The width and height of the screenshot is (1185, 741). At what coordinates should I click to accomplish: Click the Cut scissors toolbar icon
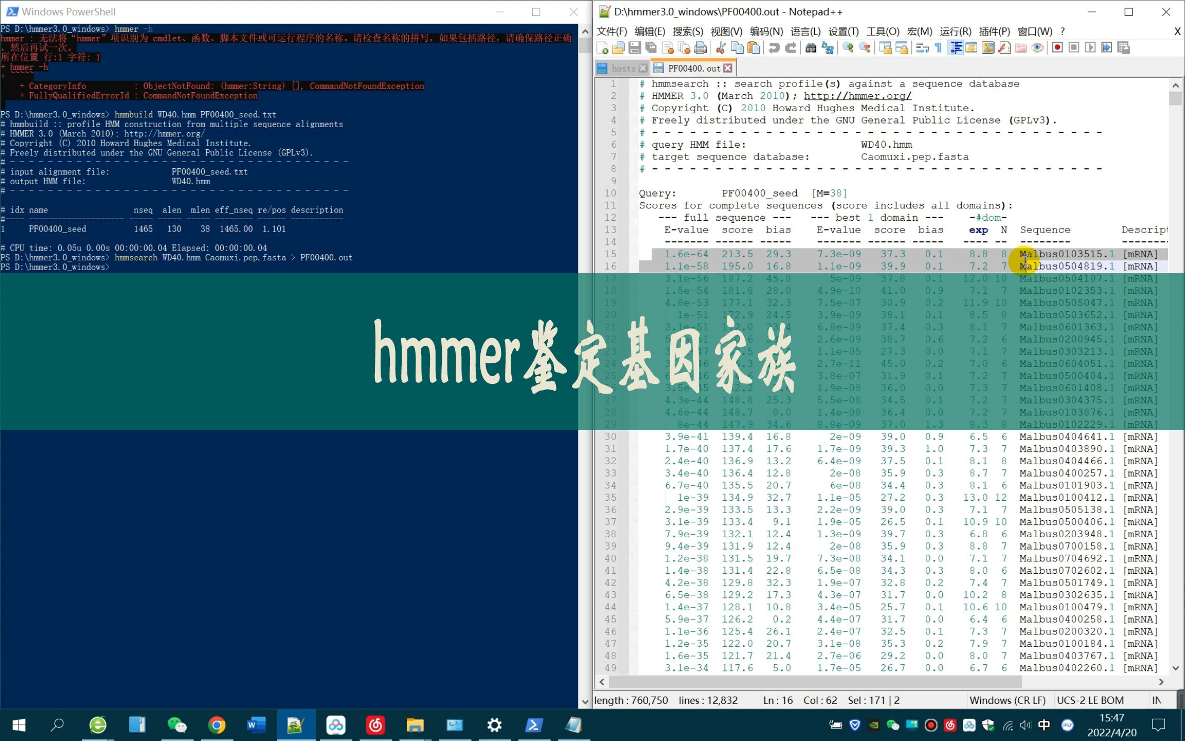point(721,48)
